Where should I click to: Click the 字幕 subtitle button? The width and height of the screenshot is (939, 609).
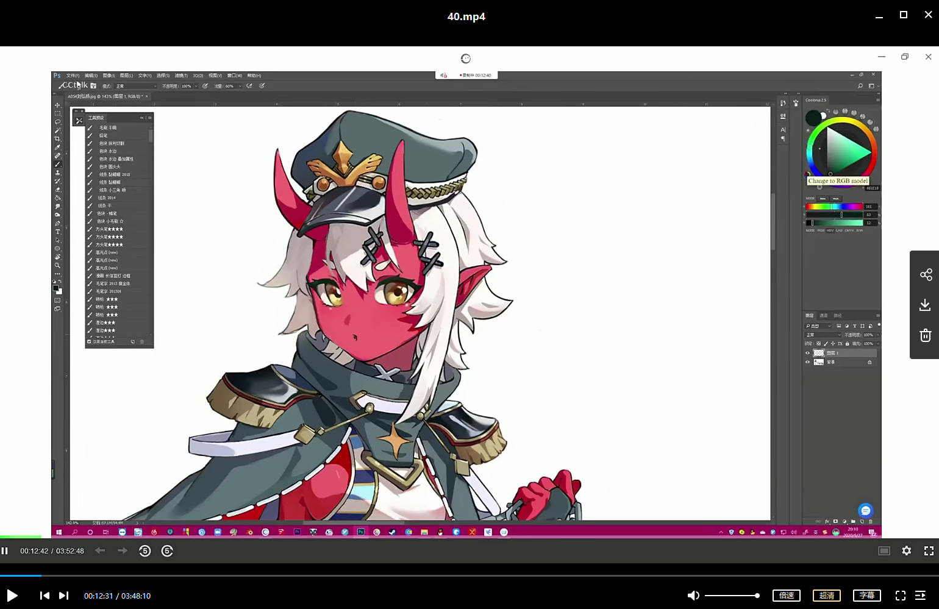867,596
